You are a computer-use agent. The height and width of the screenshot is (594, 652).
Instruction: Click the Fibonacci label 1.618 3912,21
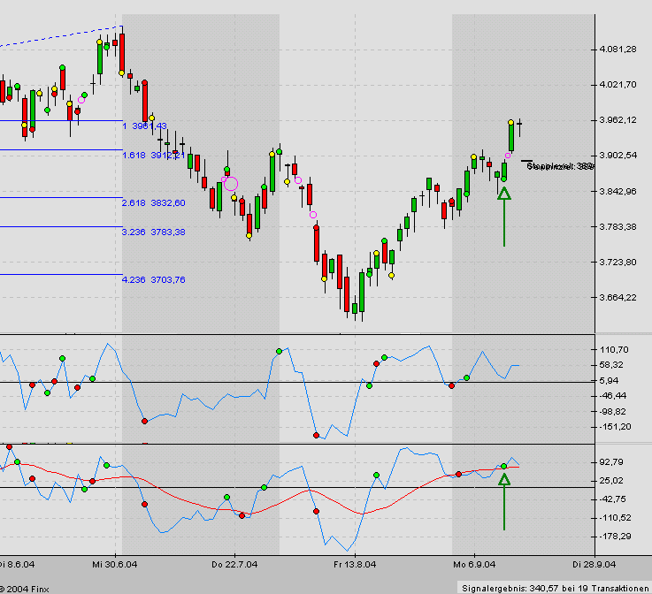(x=153, y=156)
